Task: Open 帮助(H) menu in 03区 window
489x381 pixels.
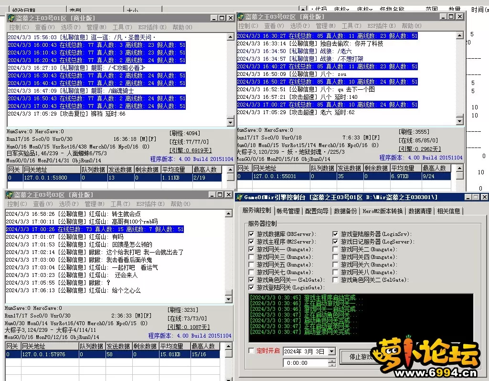Action: (181, 204)
